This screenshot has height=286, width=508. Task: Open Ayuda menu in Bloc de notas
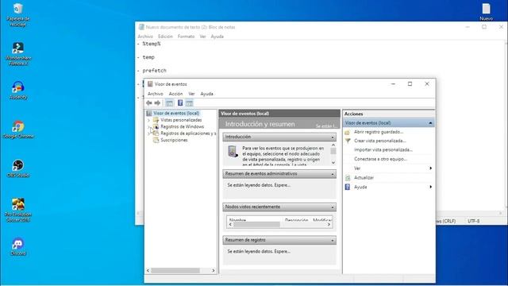click(217, 37)
